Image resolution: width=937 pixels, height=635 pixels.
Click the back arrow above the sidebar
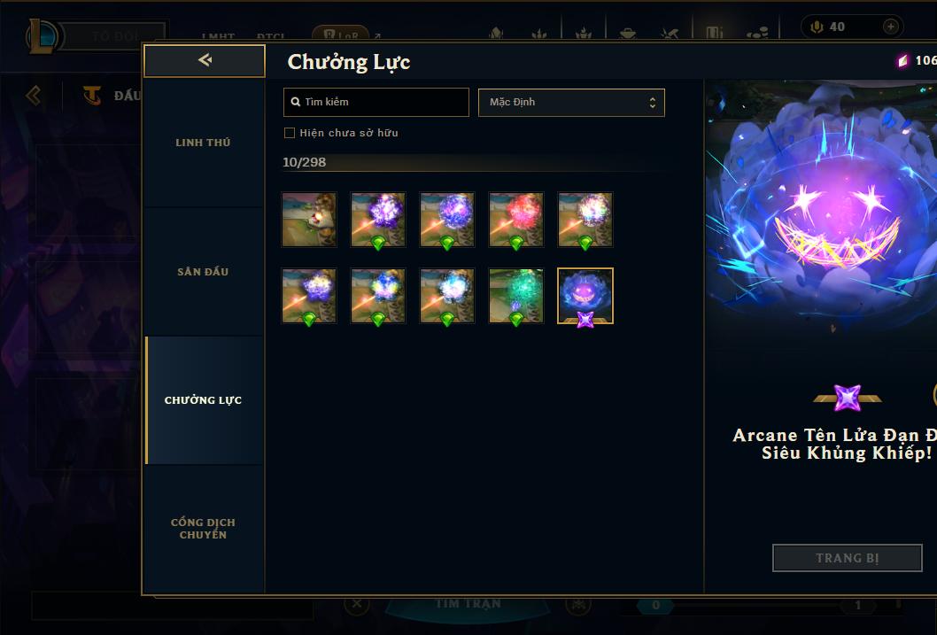tap(205, 60)
